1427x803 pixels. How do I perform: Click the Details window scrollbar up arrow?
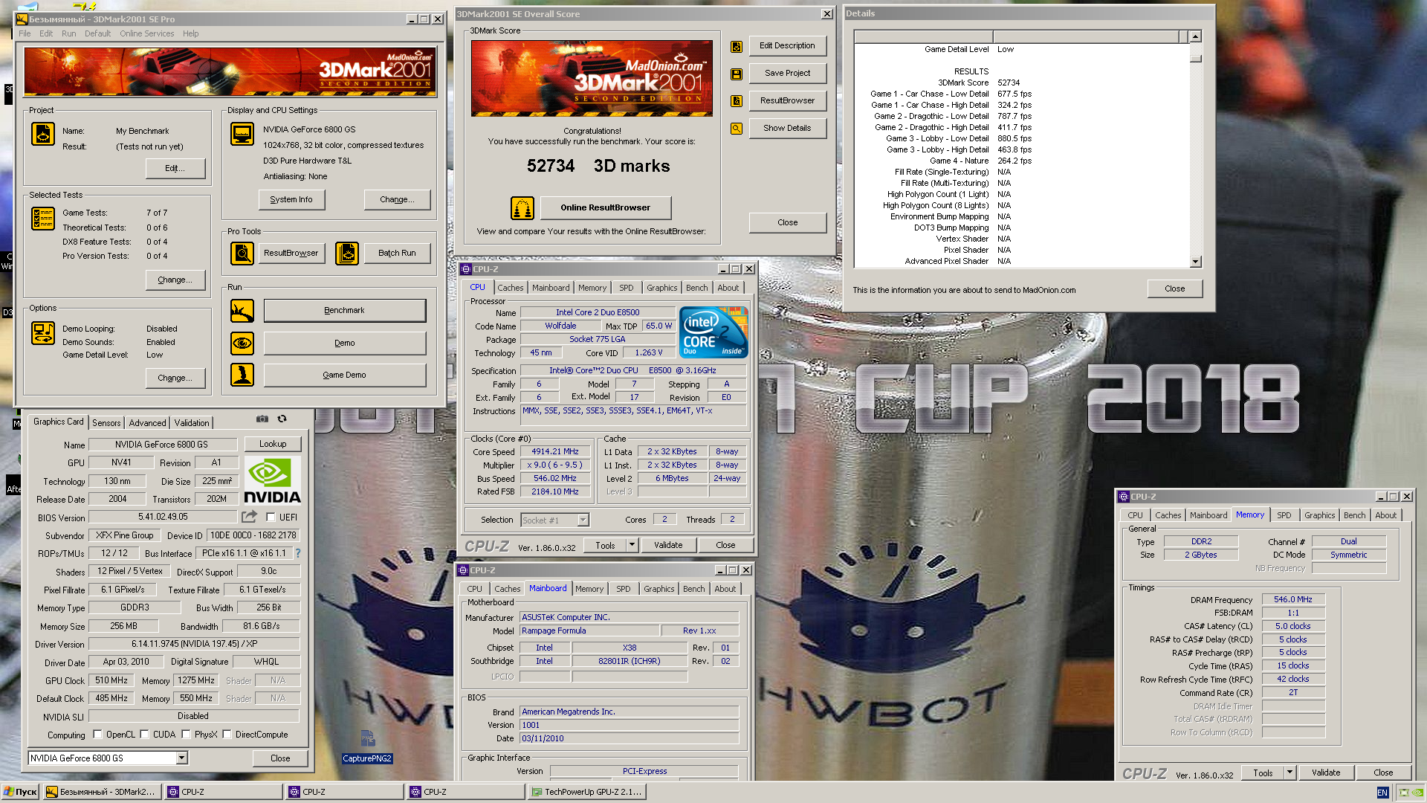point(1196,36)
